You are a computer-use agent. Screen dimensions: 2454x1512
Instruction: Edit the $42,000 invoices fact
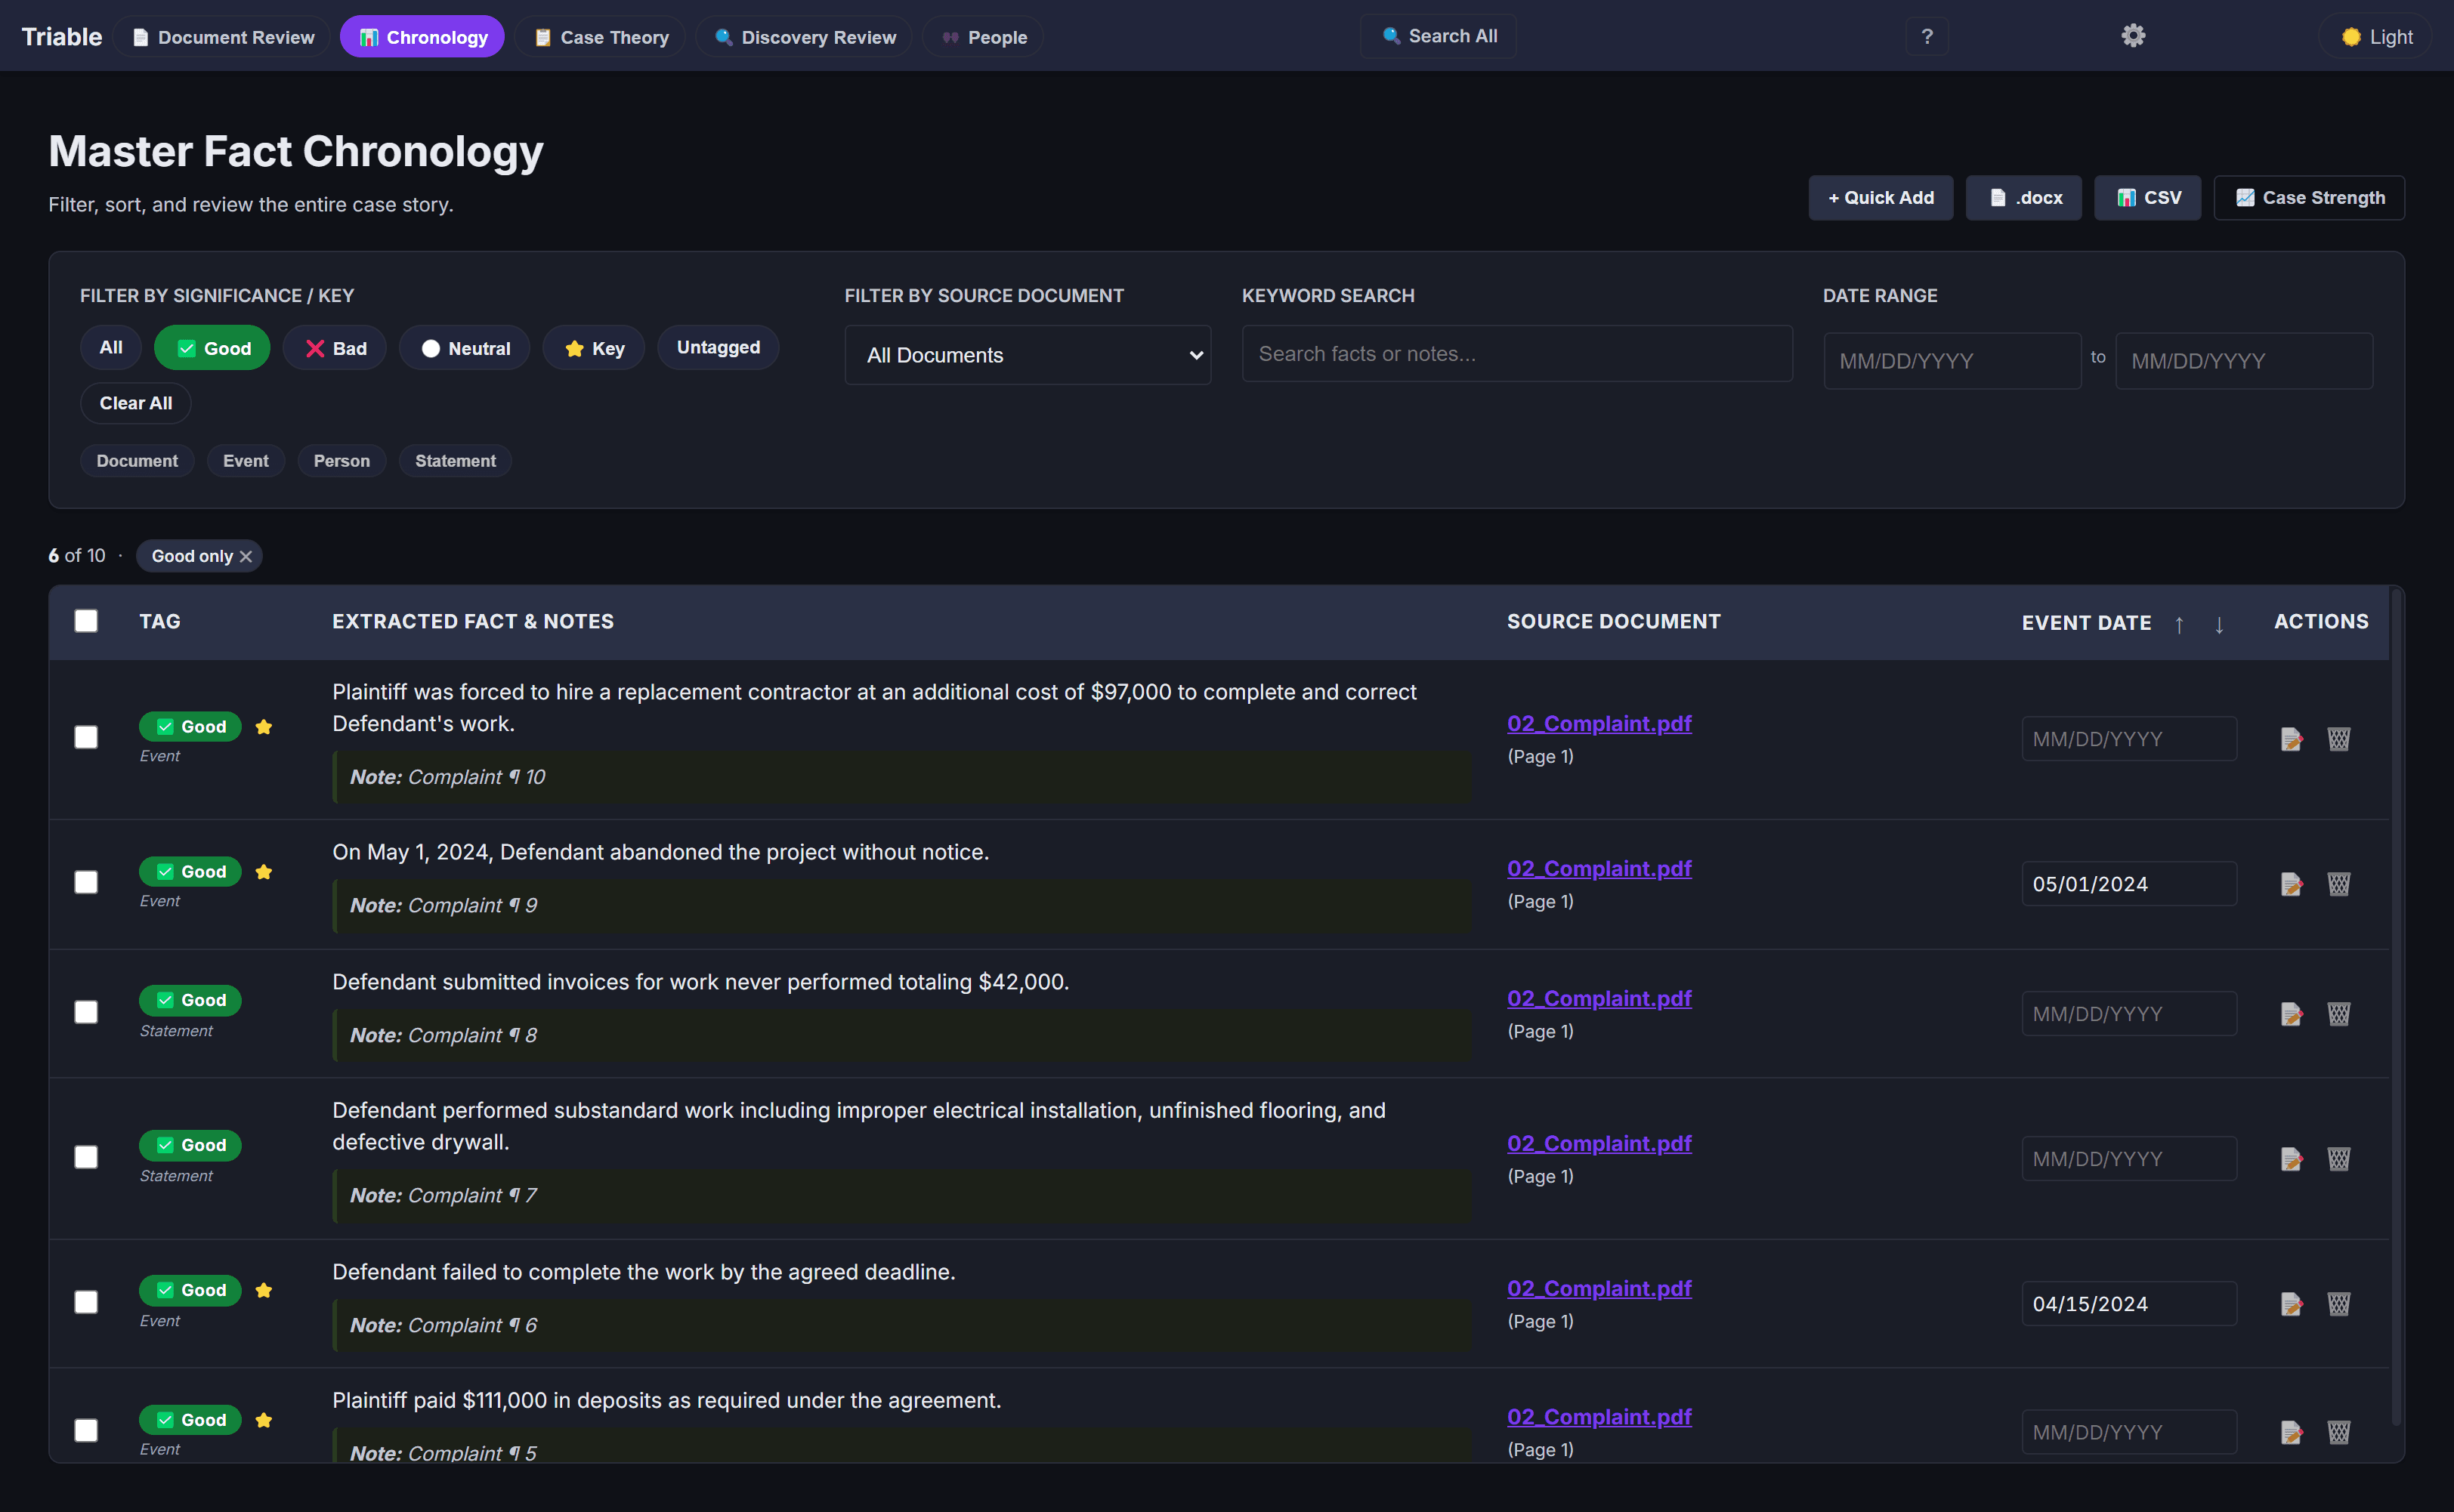point(2292,1014)
